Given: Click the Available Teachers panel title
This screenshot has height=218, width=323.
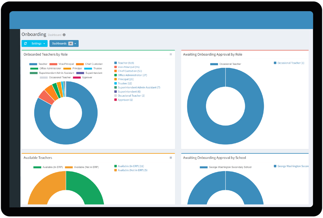Looking at the screenshot, I should click(38, 158).
